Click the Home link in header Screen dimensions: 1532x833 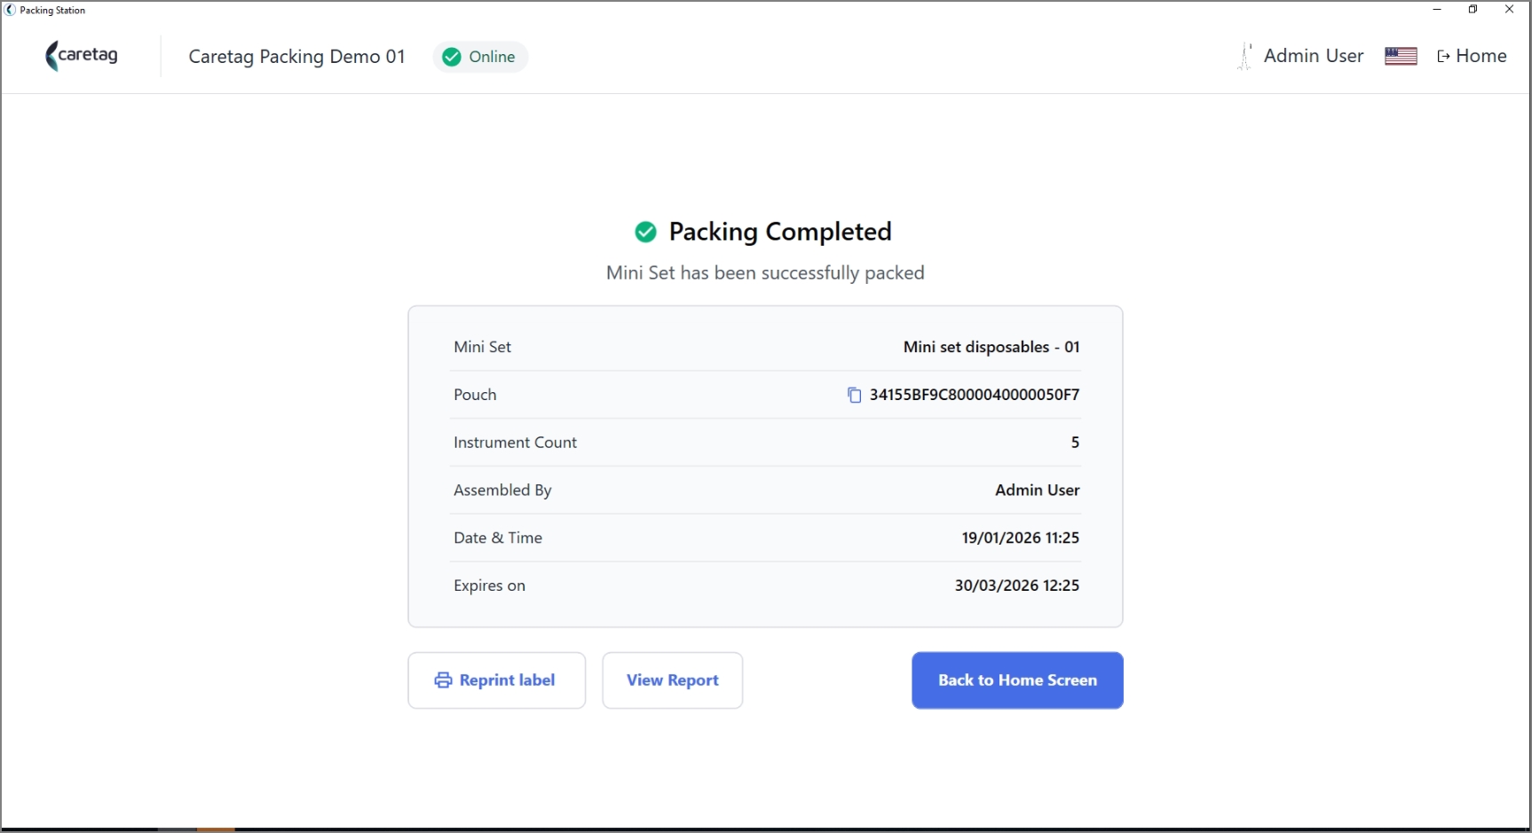point(1472,56)
